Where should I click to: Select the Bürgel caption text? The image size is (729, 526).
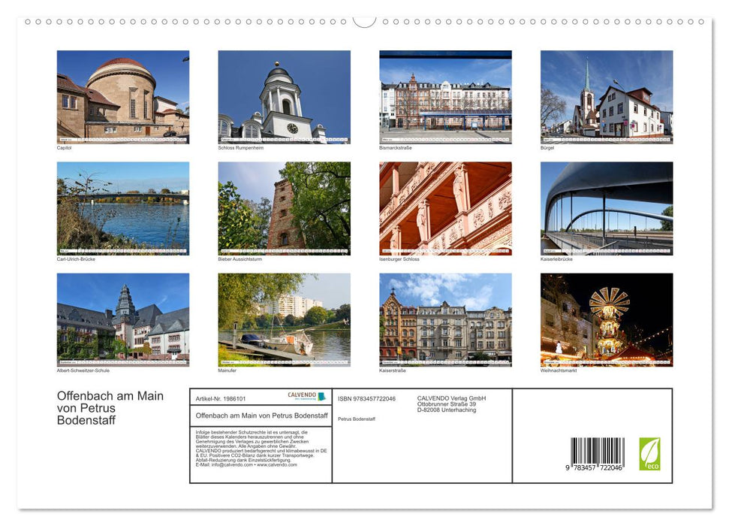click(x=547, y=147)
